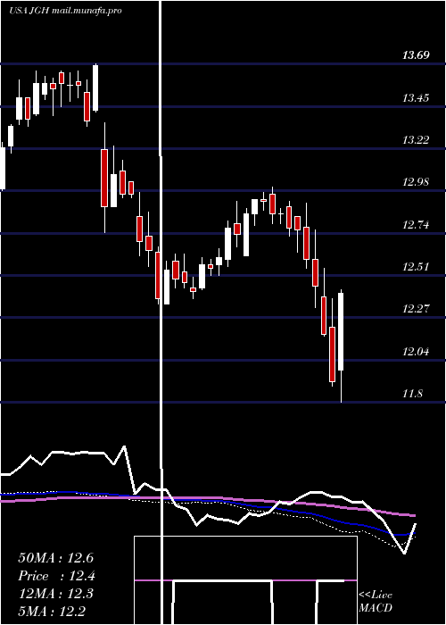Viewport: 446px width, 625px height.
Task: Select the tall white candle at the 13.69 peak
Action: [x=95, y=87]
